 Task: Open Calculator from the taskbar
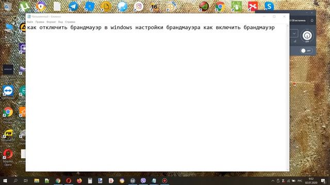coord(90,180)
